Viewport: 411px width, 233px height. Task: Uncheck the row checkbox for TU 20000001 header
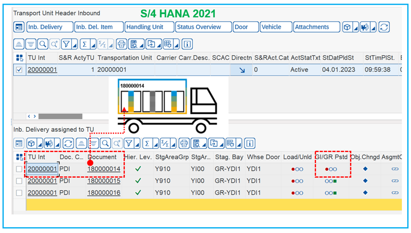[x=19, y=70]
